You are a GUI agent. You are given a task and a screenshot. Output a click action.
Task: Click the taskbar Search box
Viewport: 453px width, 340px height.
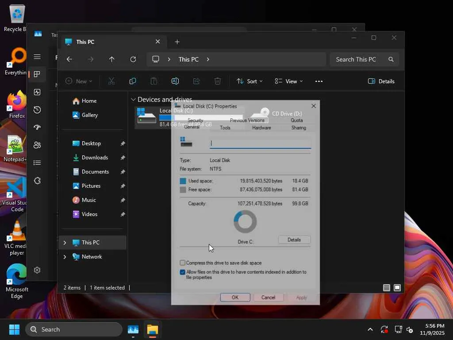(x=74, y=329)
